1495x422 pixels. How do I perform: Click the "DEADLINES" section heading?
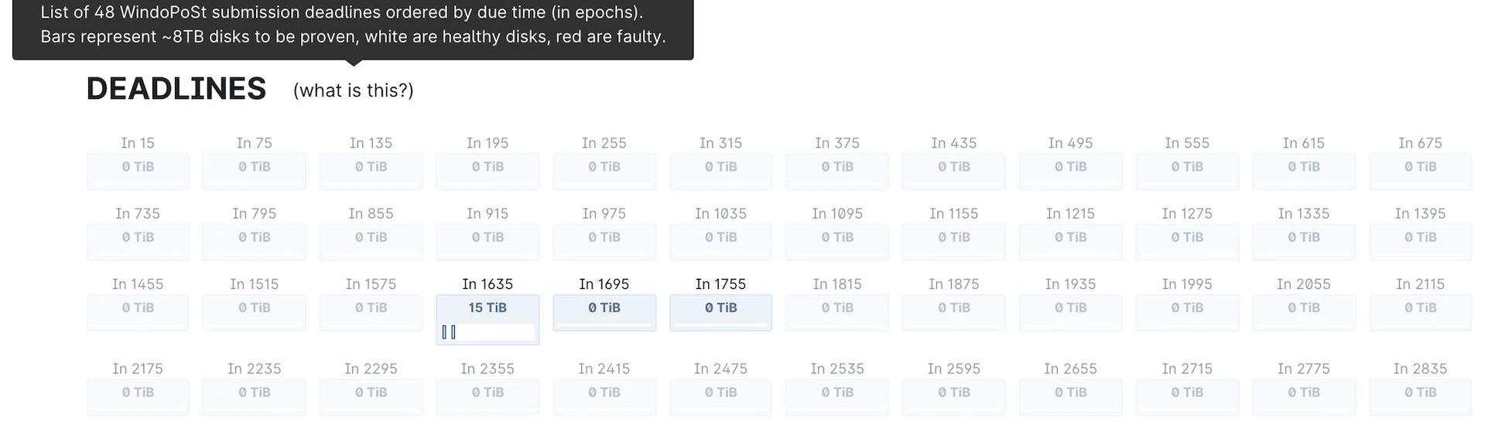(176, 89)
